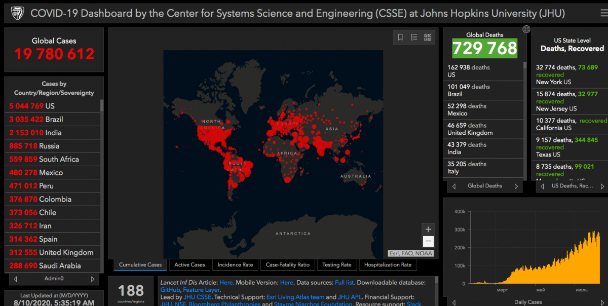Open the basemap gallery grid icon
The width and height of the screenshot is (608, 306).
[x=428, y=37]
